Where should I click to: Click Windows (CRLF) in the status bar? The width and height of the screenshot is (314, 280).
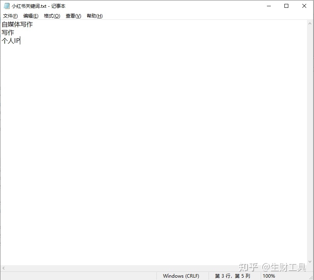(x=181, y=276)
